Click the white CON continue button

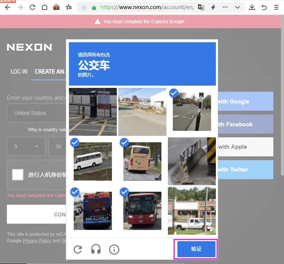(x=37, y=214)
